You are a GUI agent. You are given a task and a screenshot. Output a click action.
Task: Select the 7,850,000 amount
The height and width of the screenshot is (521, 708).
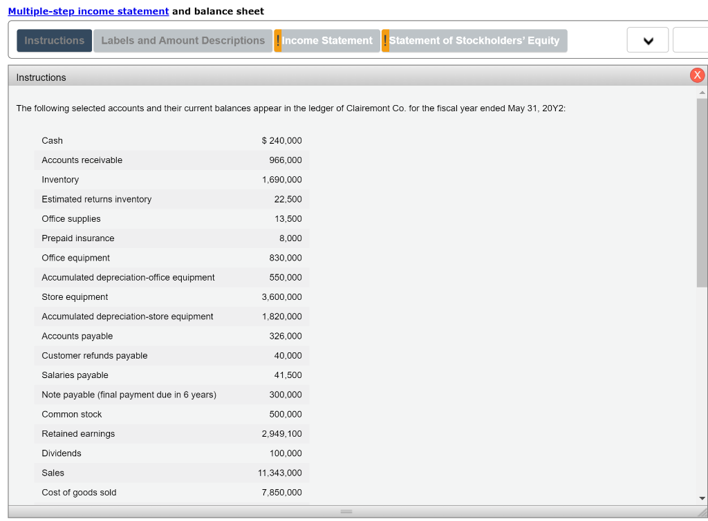(x=282, y=493)
